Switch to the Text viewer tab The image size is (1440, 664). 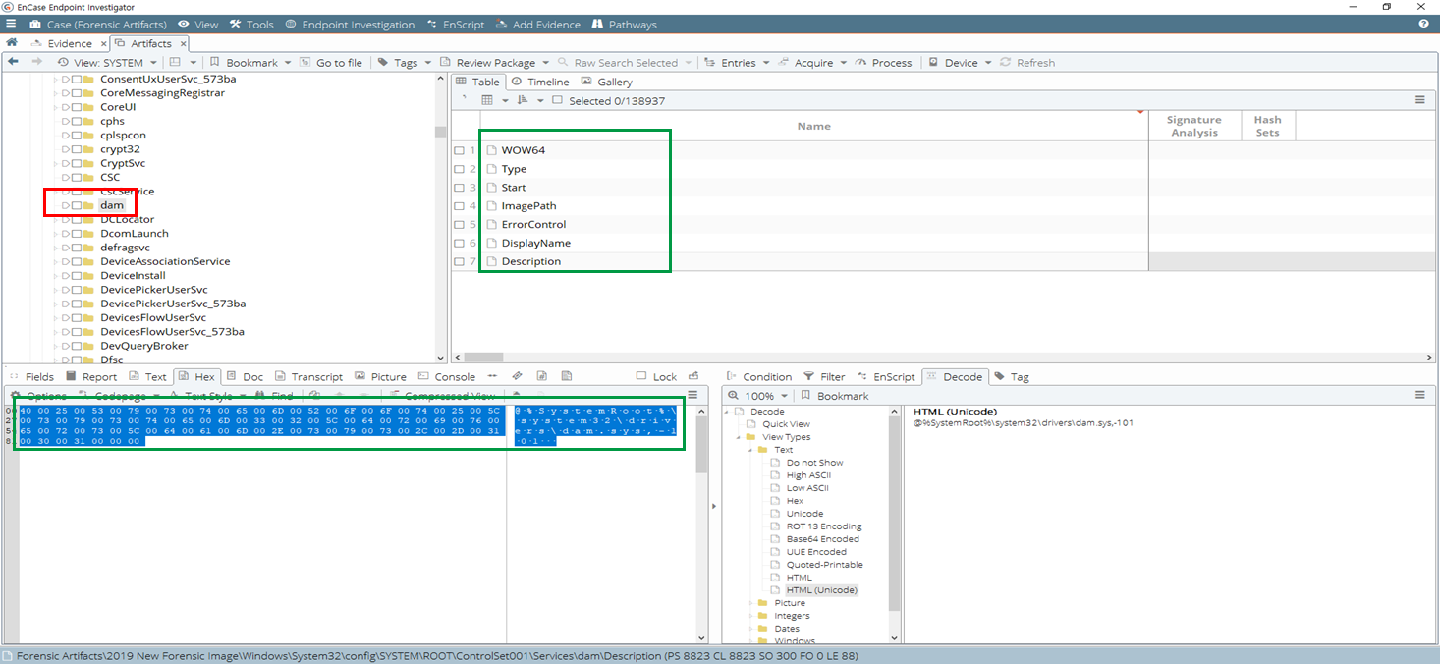(x=147, y=376)
